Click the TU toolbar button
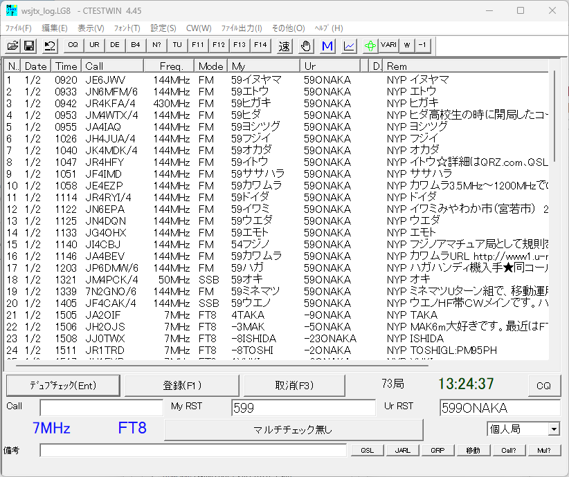This screenshot has height=477, width=569. [x=177, y=46]
